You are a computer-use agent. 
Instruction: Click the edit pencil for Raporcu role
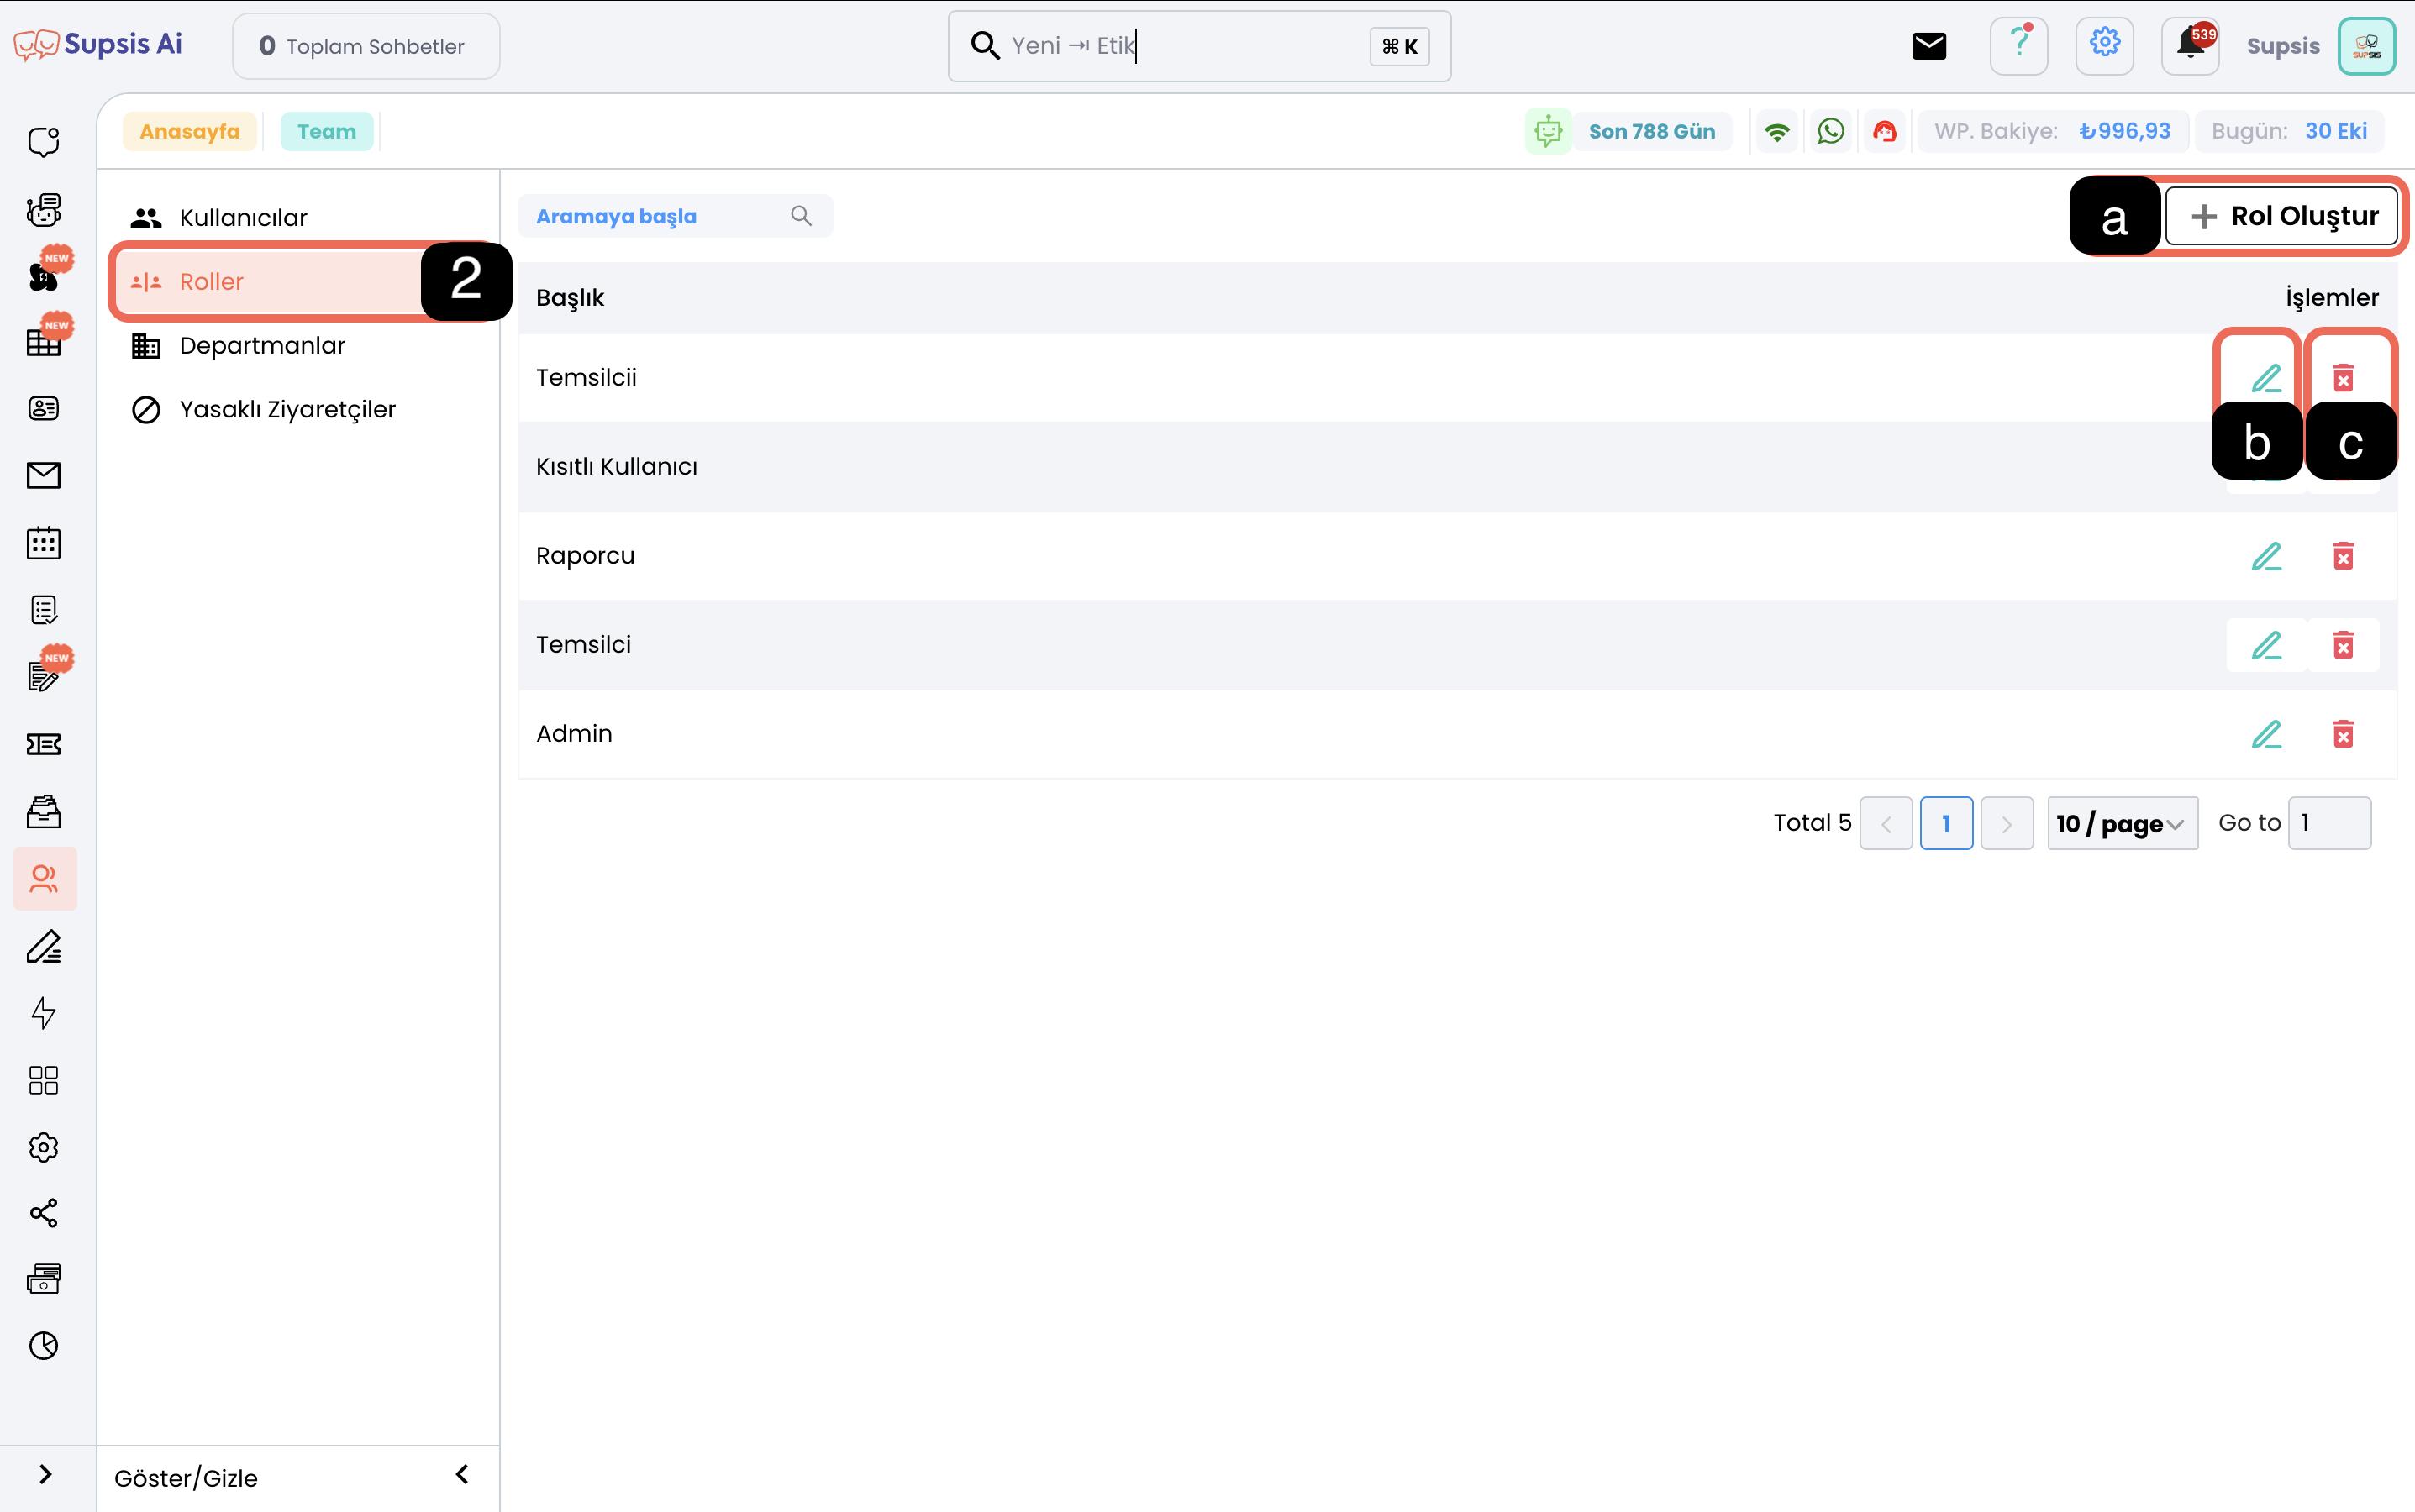pos(2266,556)
